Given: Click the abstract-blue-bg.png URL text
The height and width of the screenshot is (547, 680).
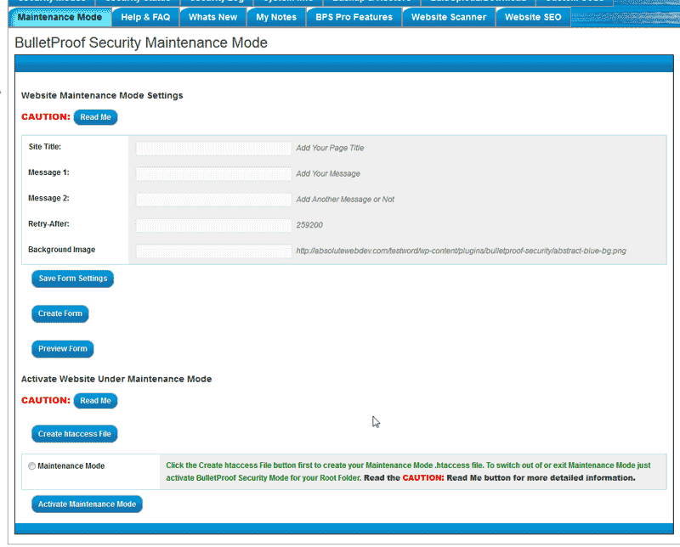Looking at the screenshot, I should tap(462, 251).
